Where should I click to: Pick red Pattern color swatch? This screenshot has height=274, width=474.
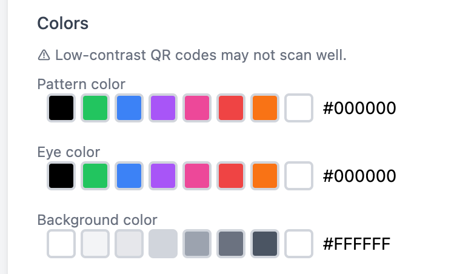[231, 108]
